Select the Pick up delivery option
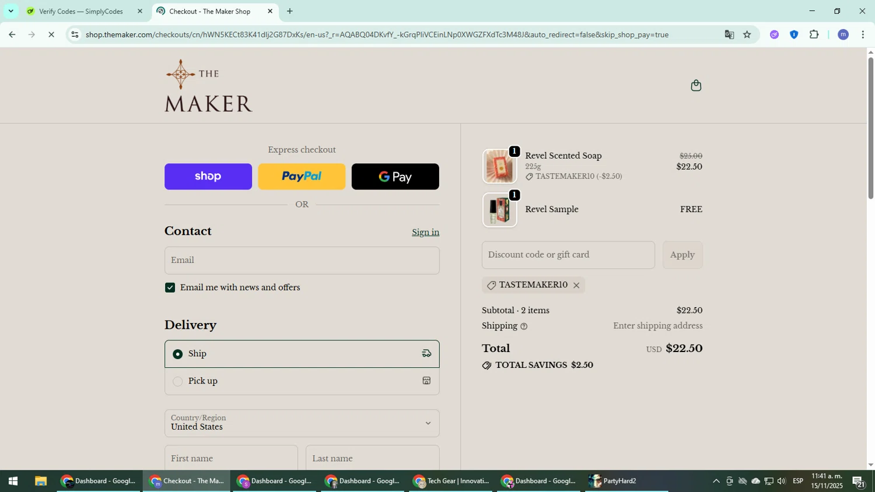 (x=302, y=381)
